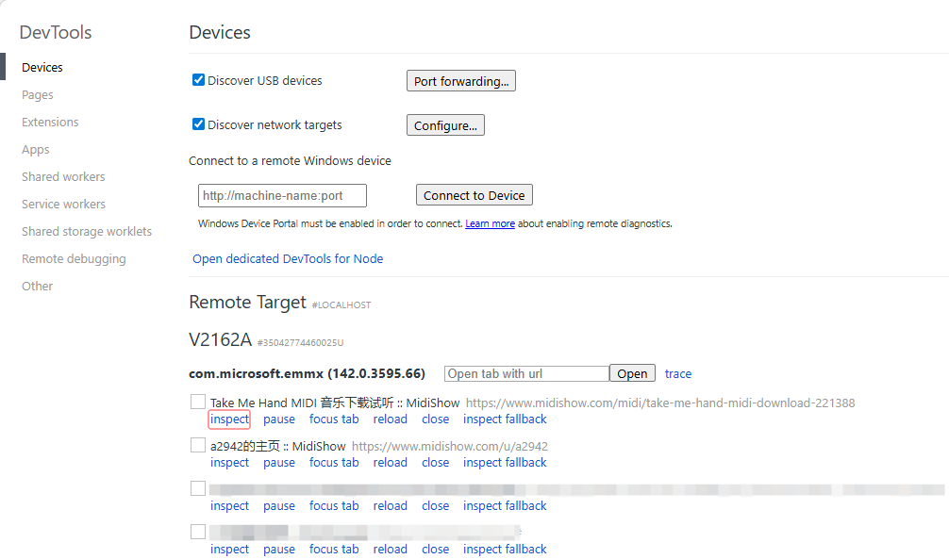Image resolution: width=949 pixels, height=559 pixels.
Task: Go to Service workers section
Action: coord(63,205)
